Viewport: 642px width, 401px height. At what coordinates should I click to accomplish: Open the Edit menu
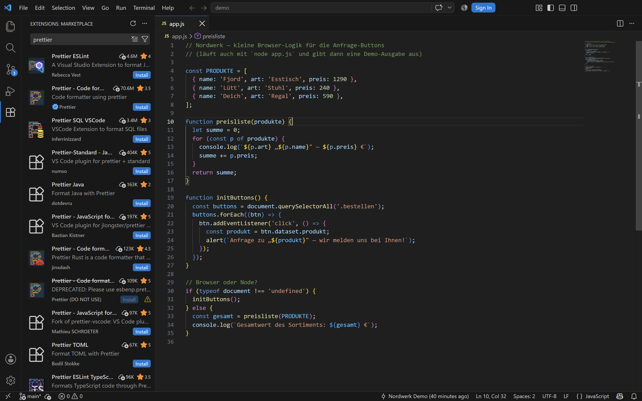click(x=40, y=8)
